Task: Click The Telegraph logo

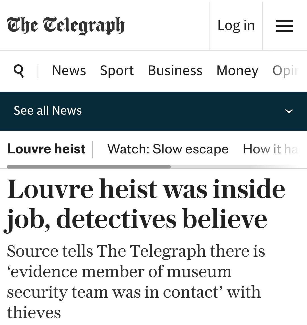Action: click(66, 26)
